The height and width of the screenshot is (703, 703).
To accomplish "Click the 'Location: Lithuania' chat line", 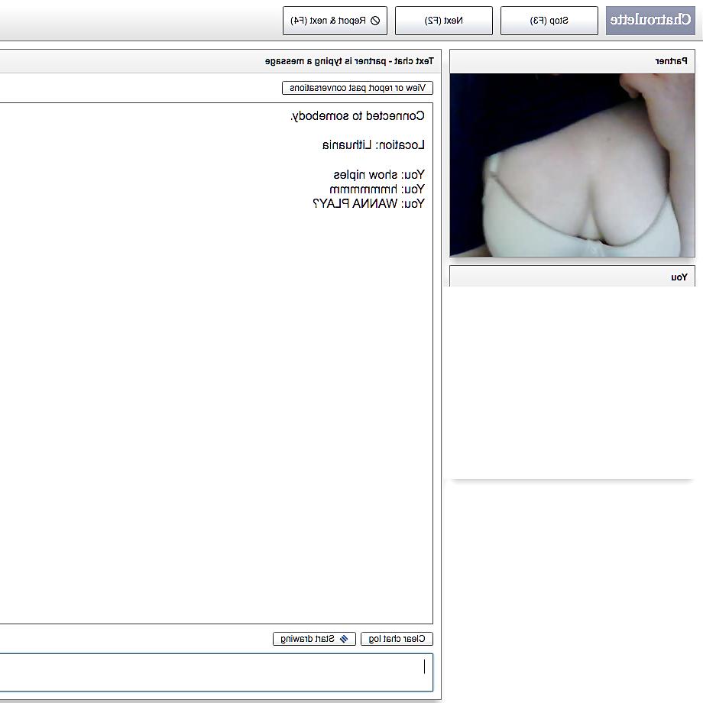I will (x=373, y=145).
